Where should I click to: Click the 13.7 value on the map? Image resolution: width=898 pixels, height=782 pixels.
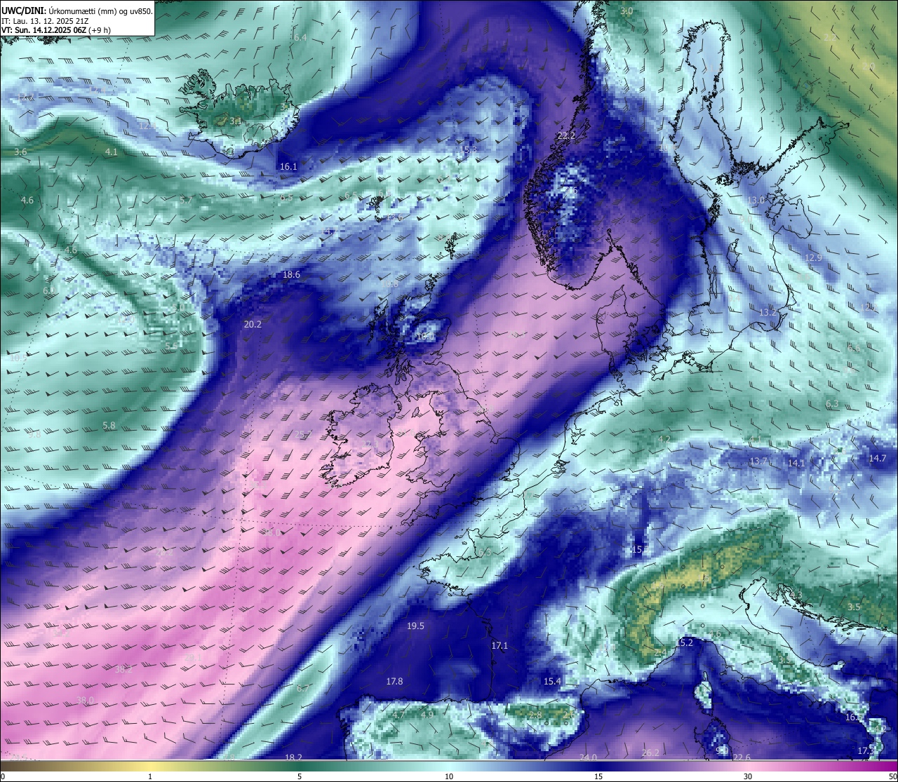[758, 461]
